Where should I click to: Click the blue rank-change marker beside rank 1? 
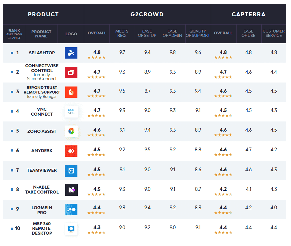[x=12, y=53]
